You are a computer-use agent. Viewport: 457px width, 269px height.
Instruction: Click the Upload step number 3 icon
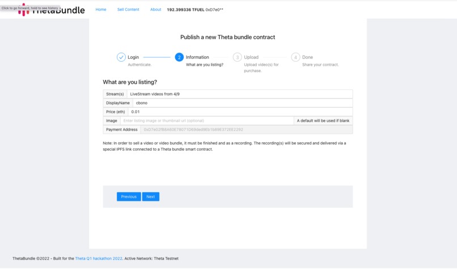[237, 57]
